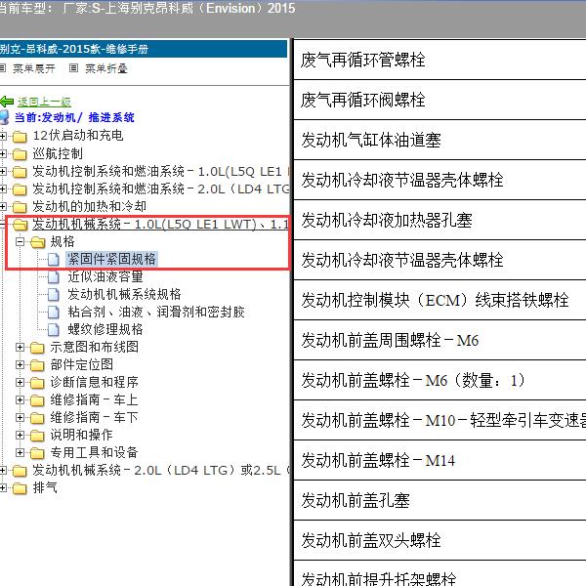The width and height of the screenshot is (586, 586).
Task: Open 近似油液容量 page
Action: pos(105,276)
